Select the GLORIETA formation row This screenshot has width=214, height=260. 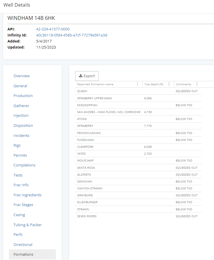pyautogui.click(x=139, y=174)
